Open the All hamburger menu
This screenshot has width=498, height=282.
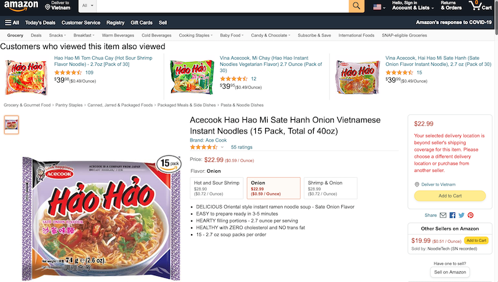pos(12,22)
